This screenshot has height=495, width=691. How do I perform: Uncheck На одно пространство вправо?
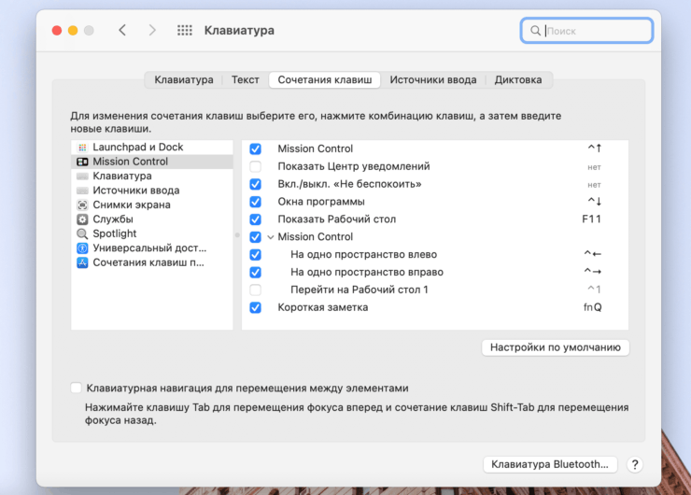tap(255, 273)
